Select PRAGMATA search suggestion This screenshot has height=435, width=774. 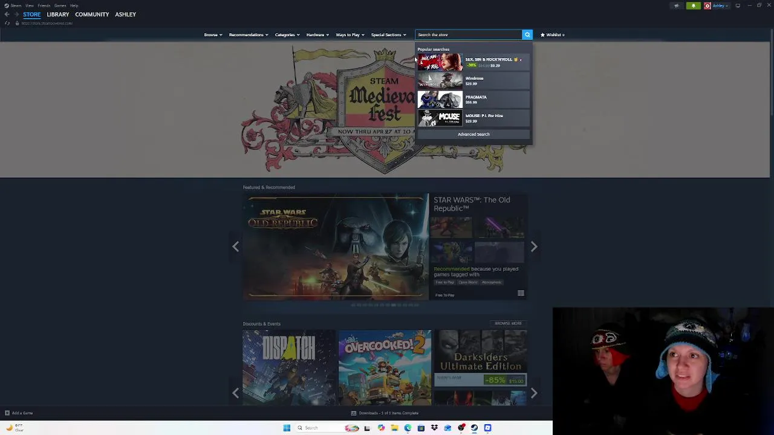click(473, 99)
